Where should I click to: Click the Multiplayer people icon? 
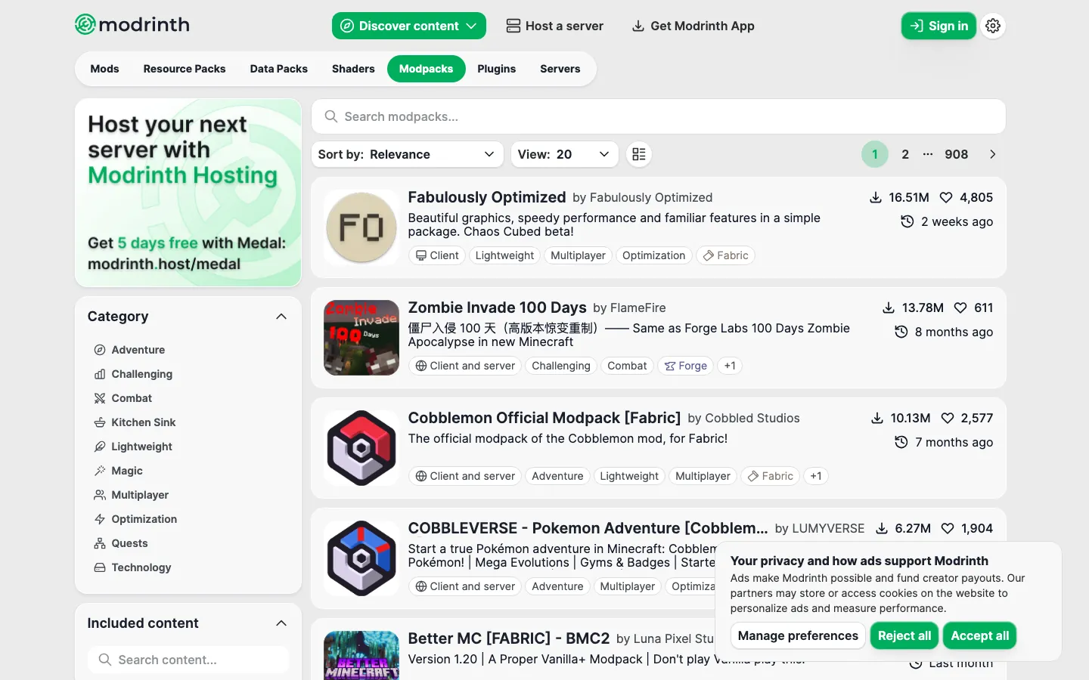[100, 495]
